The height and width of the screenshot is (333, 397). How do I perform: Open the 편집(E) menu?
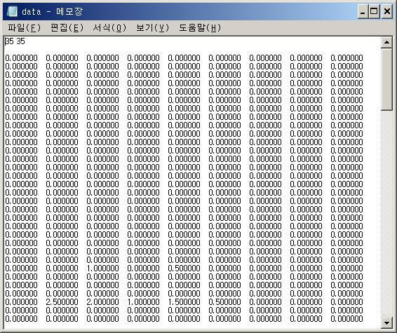pyautogui.click(x=67, y=27)
